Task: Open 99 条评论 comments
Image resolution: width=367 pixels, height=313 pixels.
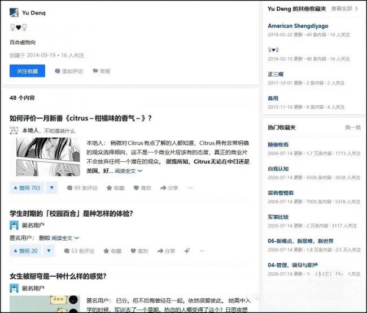Action: pos(82,188)
